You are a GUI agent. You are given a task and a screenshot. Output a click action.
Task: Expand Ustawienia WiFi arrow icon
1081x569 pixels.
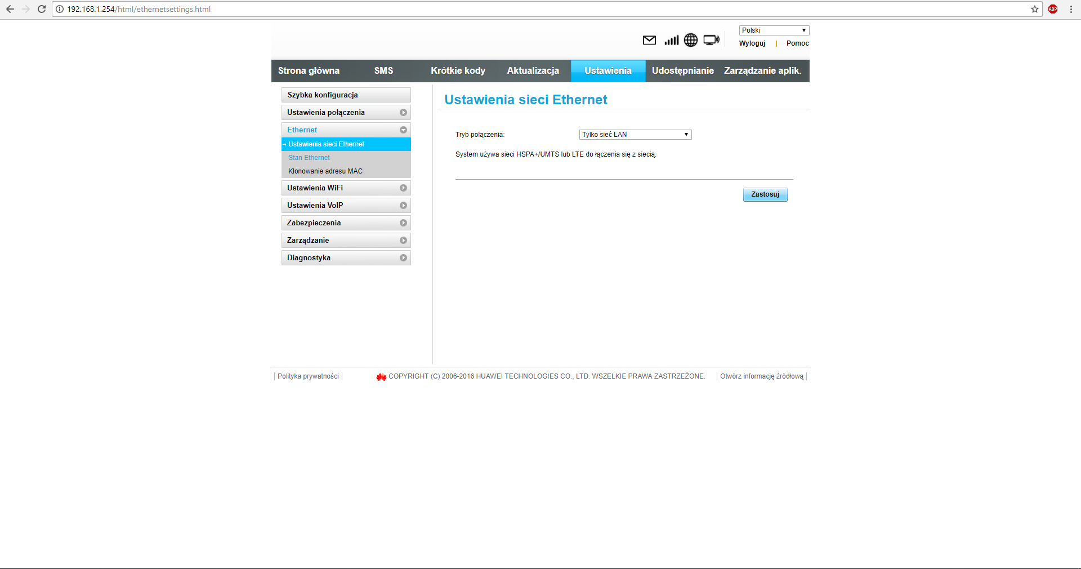pyautogui.click(x=403, y=188)
